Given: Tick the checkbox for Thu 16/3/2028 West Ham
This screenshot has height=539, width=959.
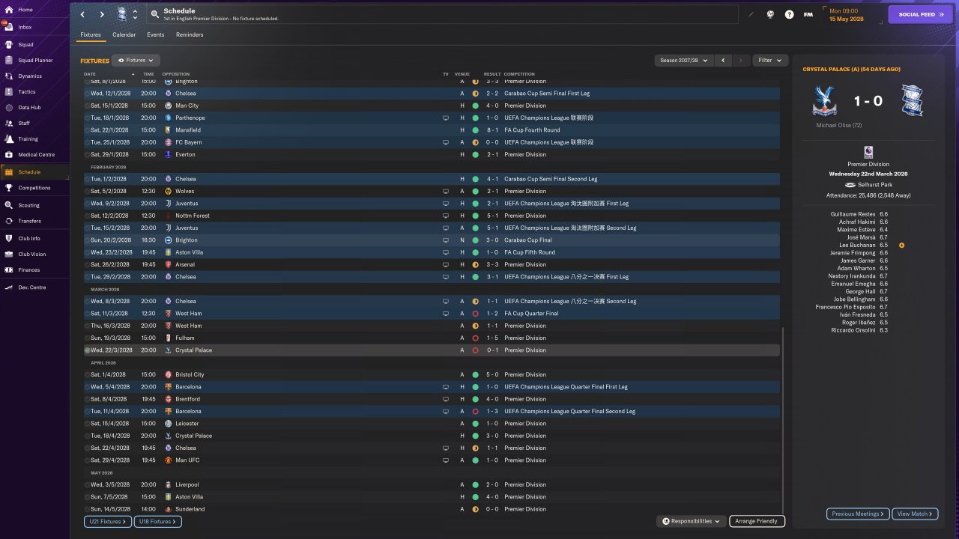Looking at the screenshot, I should tap(87, 326).
